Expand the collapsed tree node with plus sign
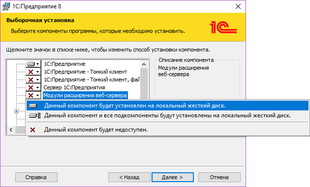 click(x=17, y=111)
